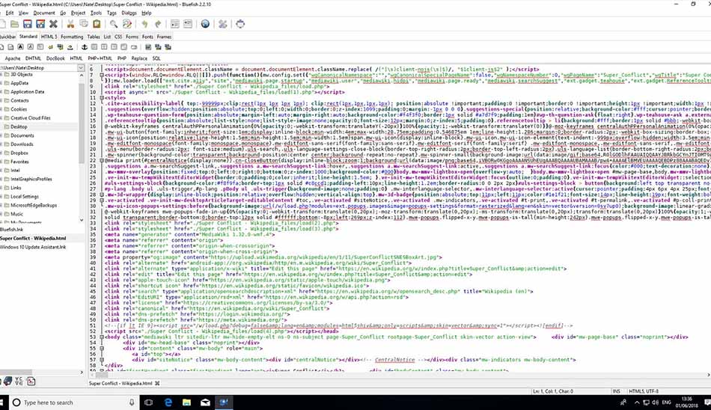Screen dimensions: 711x410
Task: Switch to the Formatting toolbar tab
Action: click(72, 36)
